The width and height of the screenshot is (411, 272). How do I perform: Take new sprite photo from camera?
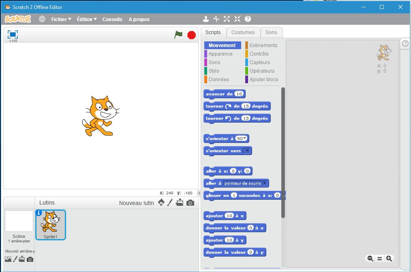[x=190, y=203]
